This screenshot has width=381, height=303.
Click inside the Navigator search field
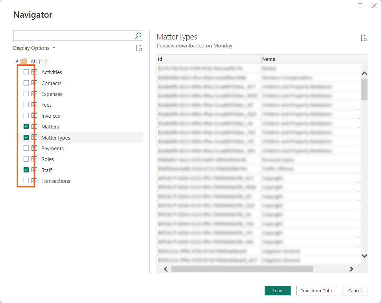click(73, 36)
